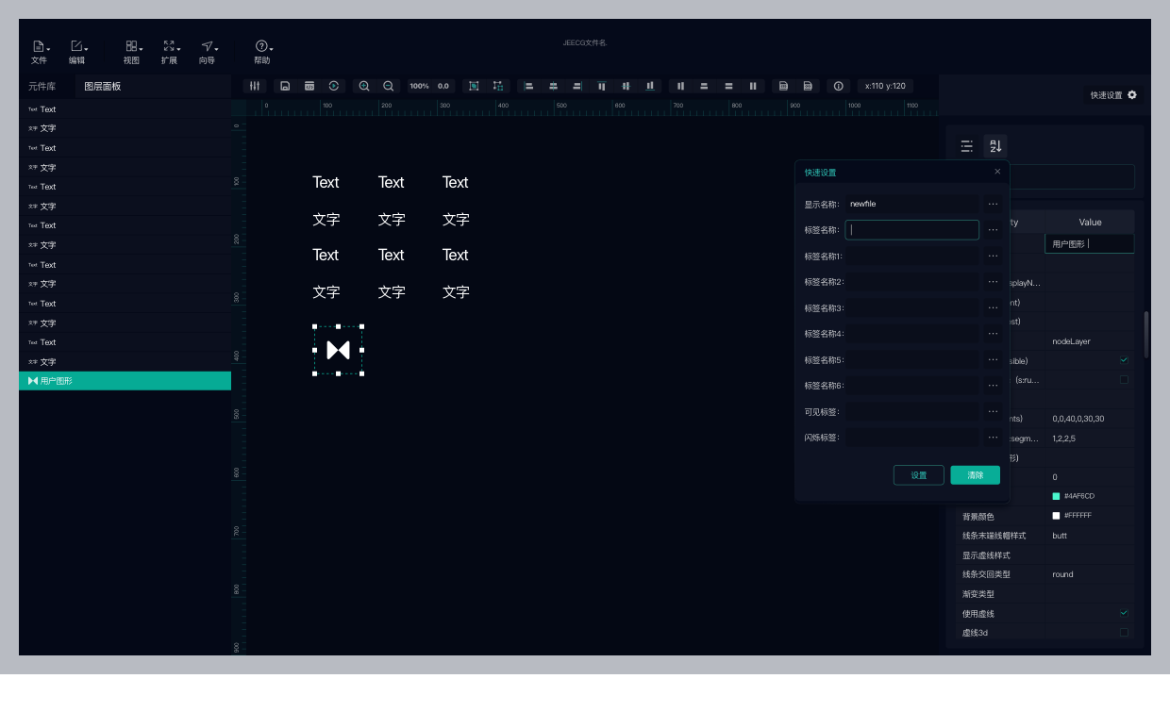Select the 用户图形 layer item
Viewport: 1170px width, 712px height.
pyautogui.click(x=125, y=381)
